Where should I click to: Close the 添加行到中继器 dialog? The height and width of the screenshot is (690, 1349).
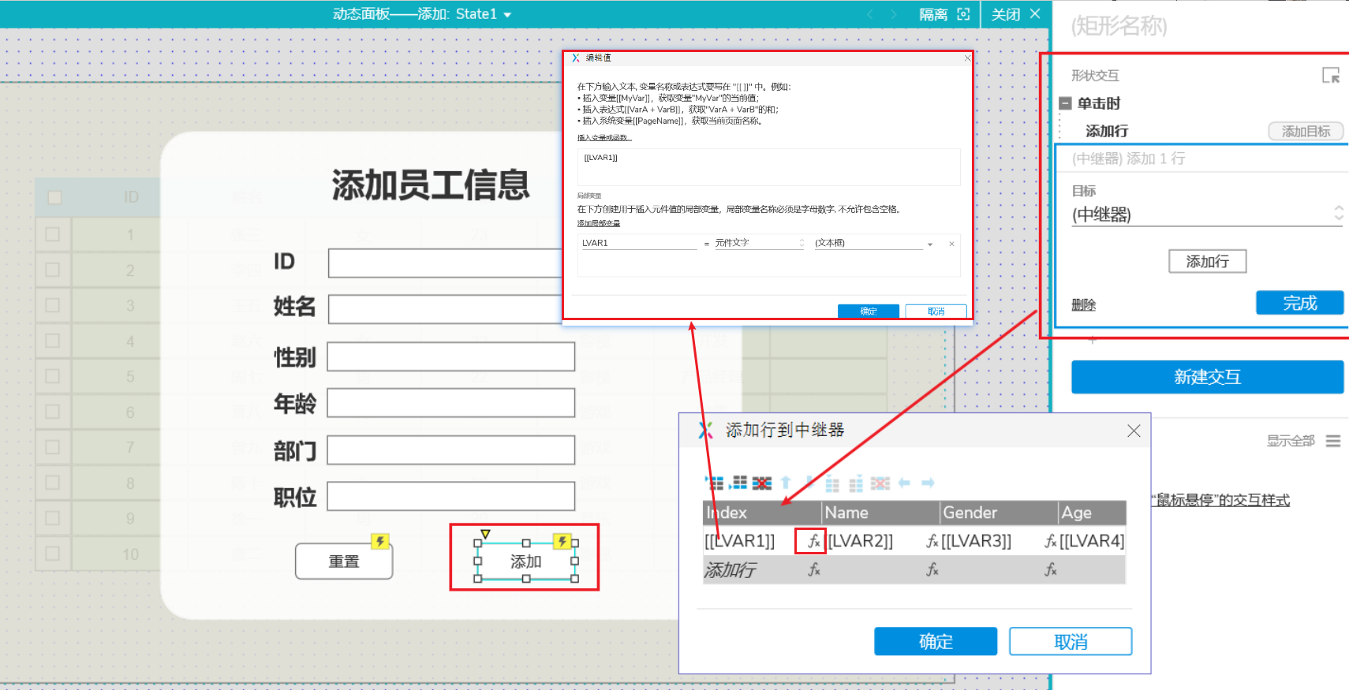1134,431
